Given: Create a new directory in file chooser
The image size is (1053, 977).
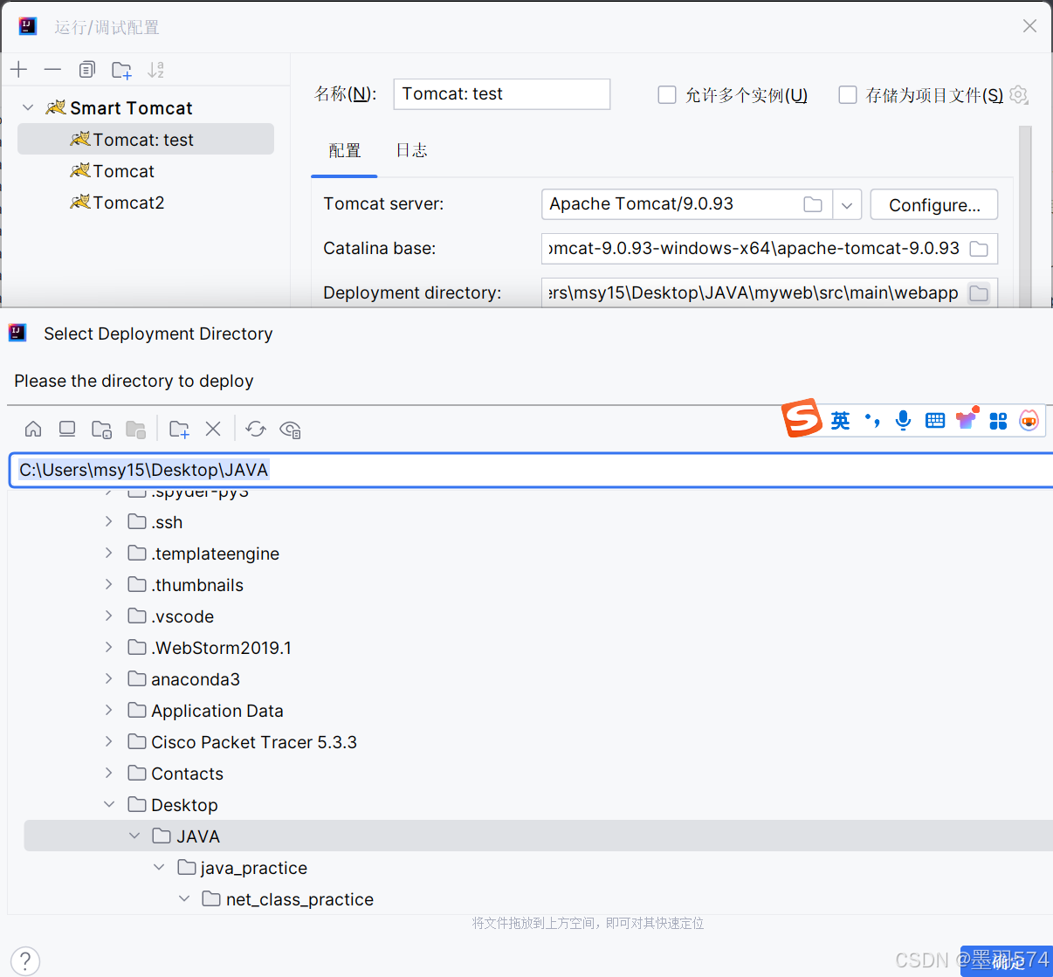Looking at the screenshot, I should (179, 429).
